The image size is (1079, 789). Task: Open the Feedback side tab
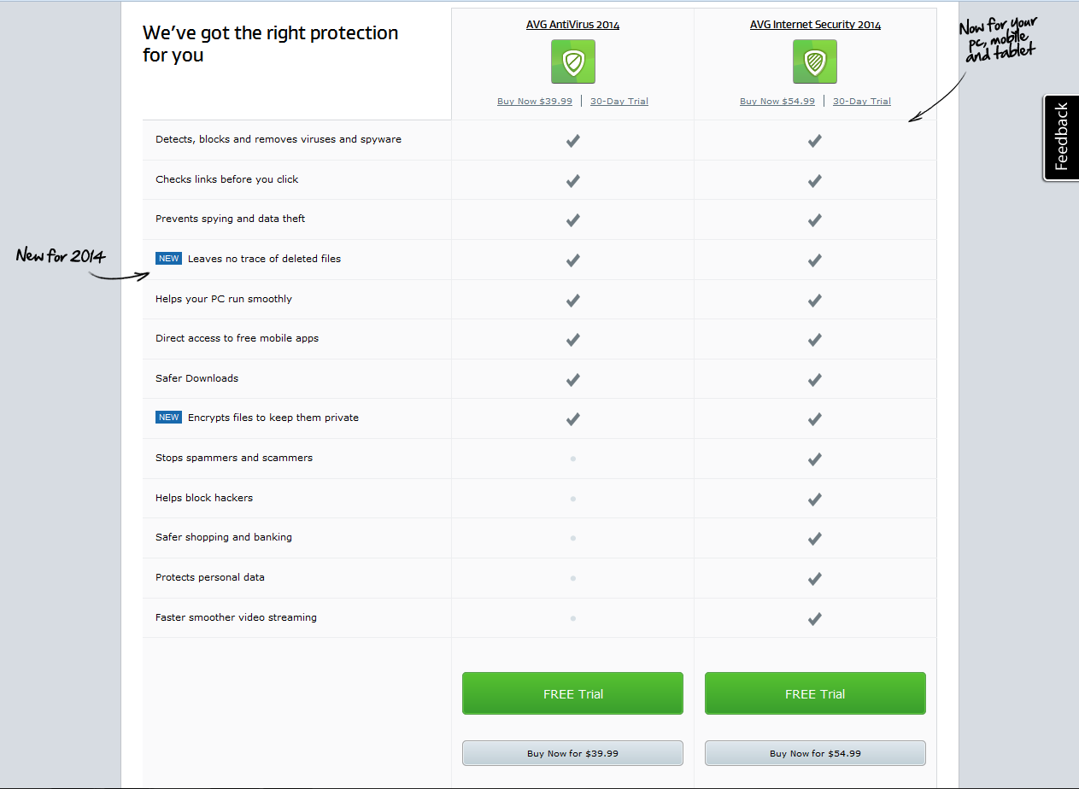click(x=1061, y=137)
